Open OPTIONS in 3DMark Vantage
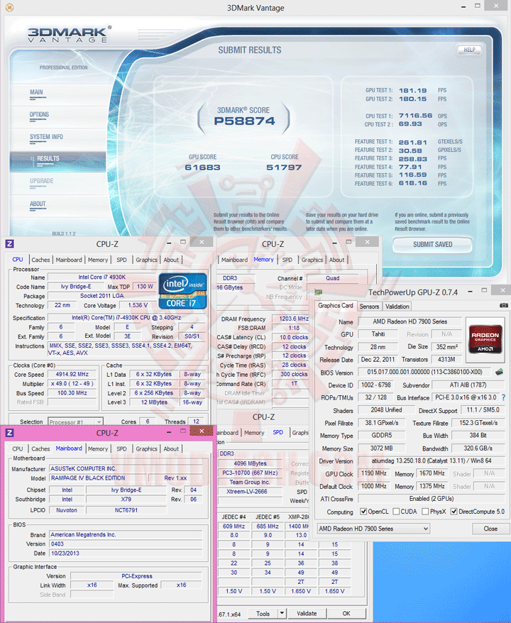Screen dimensions: 511x623 pos(39,114)
